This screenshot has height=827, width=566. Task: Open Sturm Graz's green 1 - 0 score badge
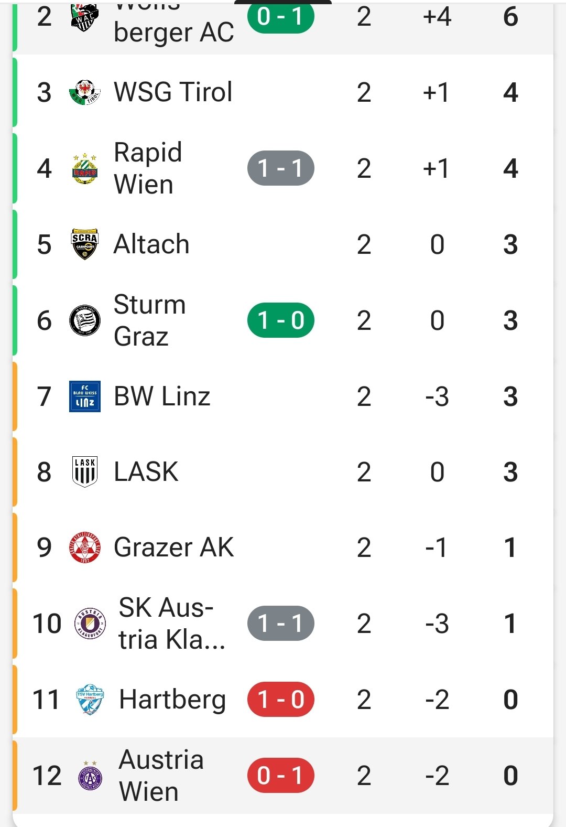click(281, 320)
